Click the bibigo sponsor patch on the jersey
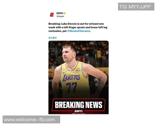 click(x=78, y=70)
